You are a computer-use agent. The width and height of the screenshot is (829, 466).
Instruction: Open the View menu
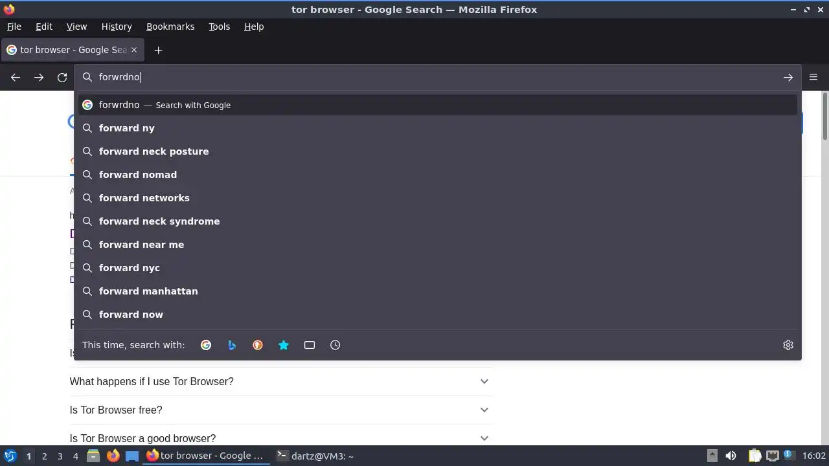point(76,27)
